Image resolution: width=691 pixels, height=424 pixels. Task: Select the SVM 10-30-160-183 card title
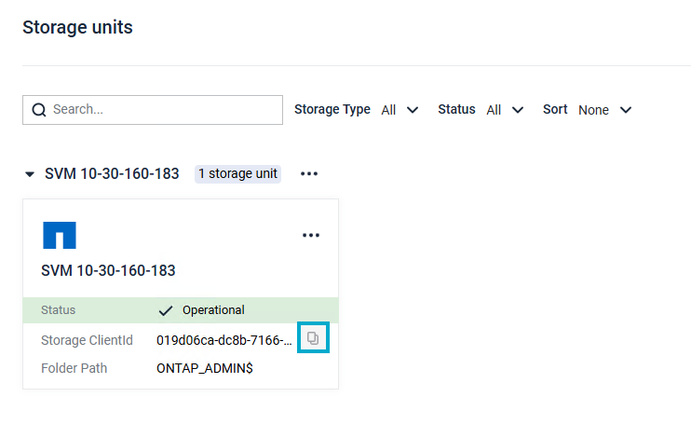tap(109, 271)
